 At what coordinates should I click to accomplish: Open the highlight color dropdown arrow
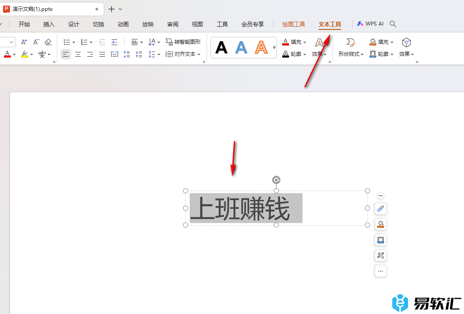click(31, 54)
